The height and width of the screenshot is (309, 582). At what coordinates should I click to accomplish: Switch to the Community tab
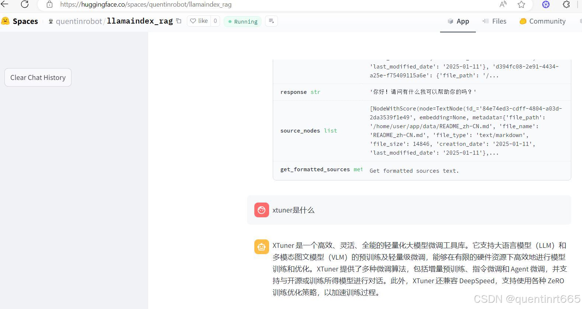point(542,21)
